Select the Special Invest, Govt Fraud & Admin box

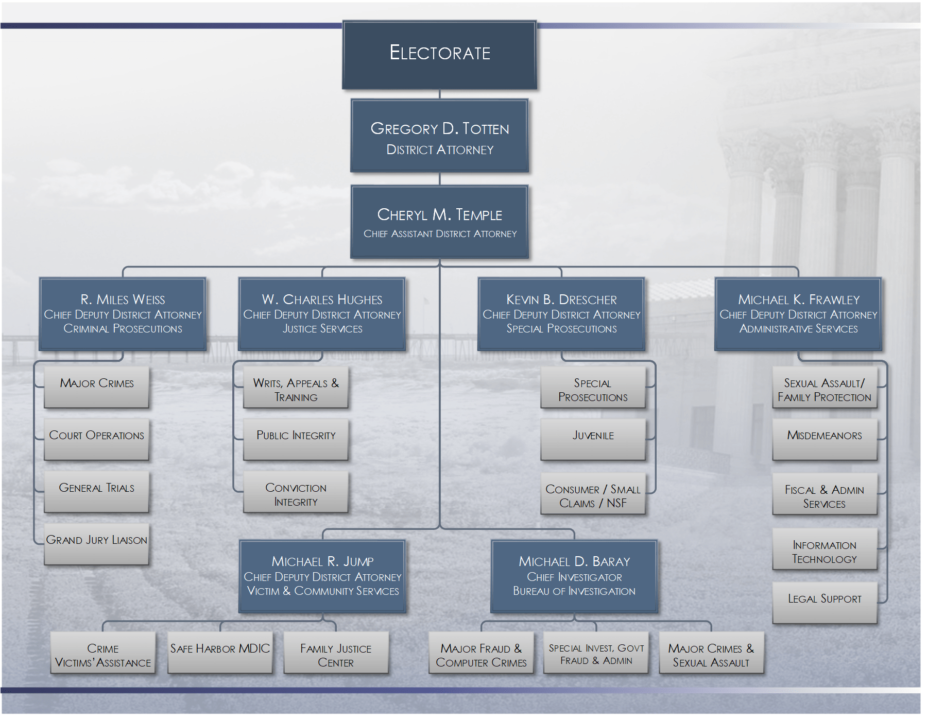coord(596,653)
